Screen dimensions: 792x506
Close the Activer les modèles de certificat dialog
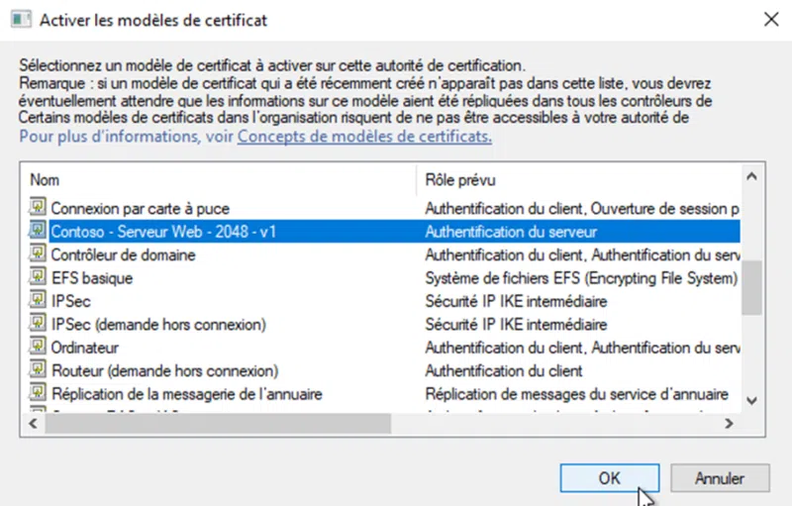tap(769, 19)
